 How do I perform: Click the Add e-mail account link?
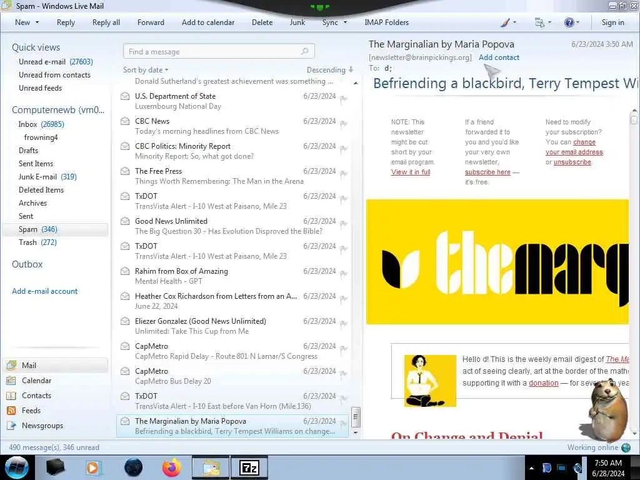click(44, 291)
